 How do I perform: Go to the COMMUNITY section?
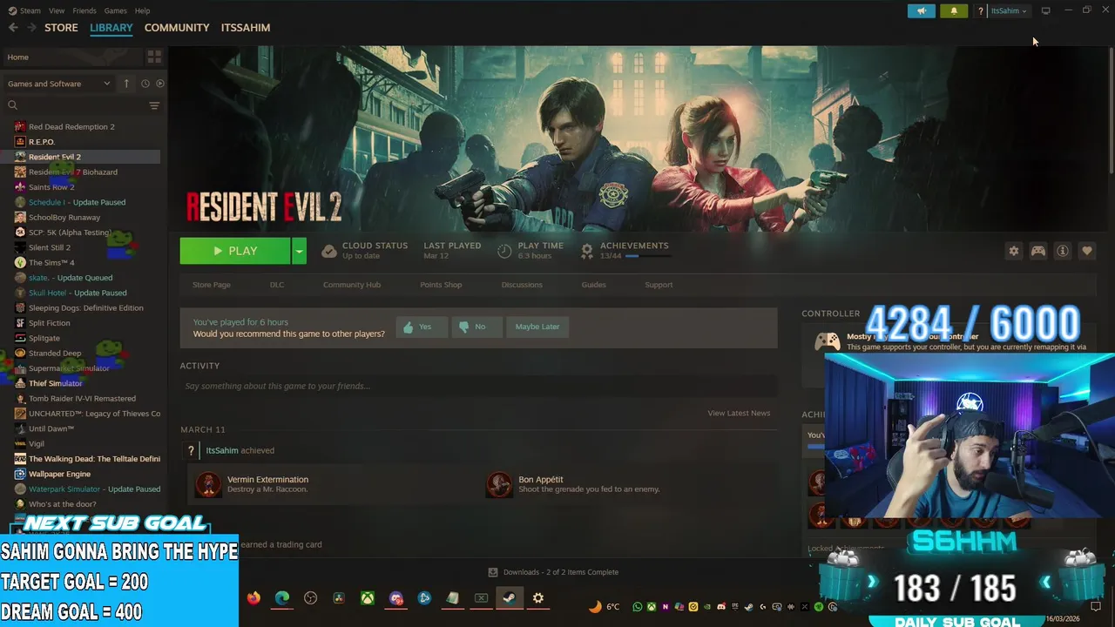coord(177,28)
